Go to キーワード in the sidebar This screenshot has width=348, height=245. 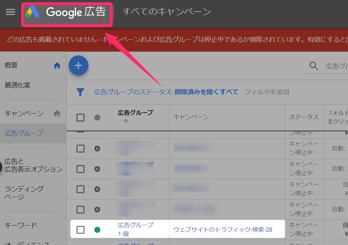pyautogui.click(x=21, y=225)
